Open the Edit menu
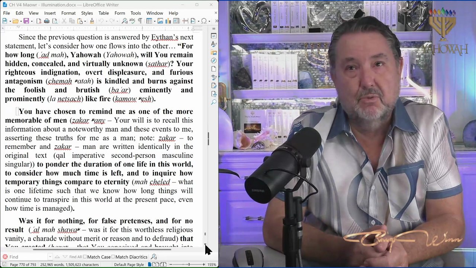 [19, 13]
